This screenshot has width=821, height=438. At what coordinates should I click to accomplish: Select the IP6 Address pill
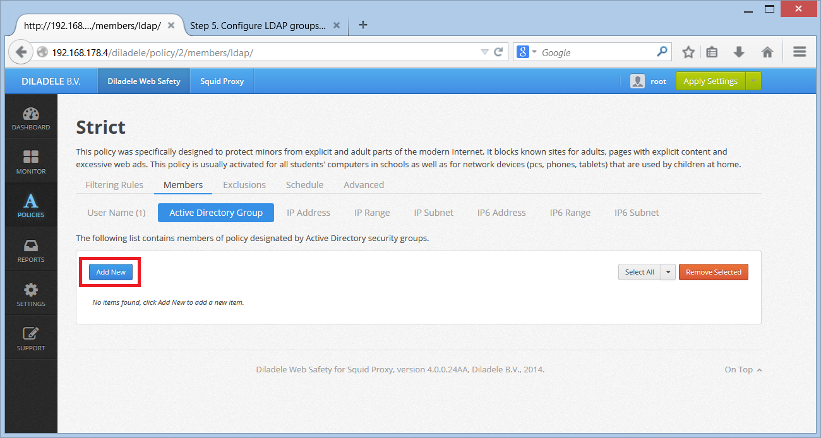(x=501, y=213)
